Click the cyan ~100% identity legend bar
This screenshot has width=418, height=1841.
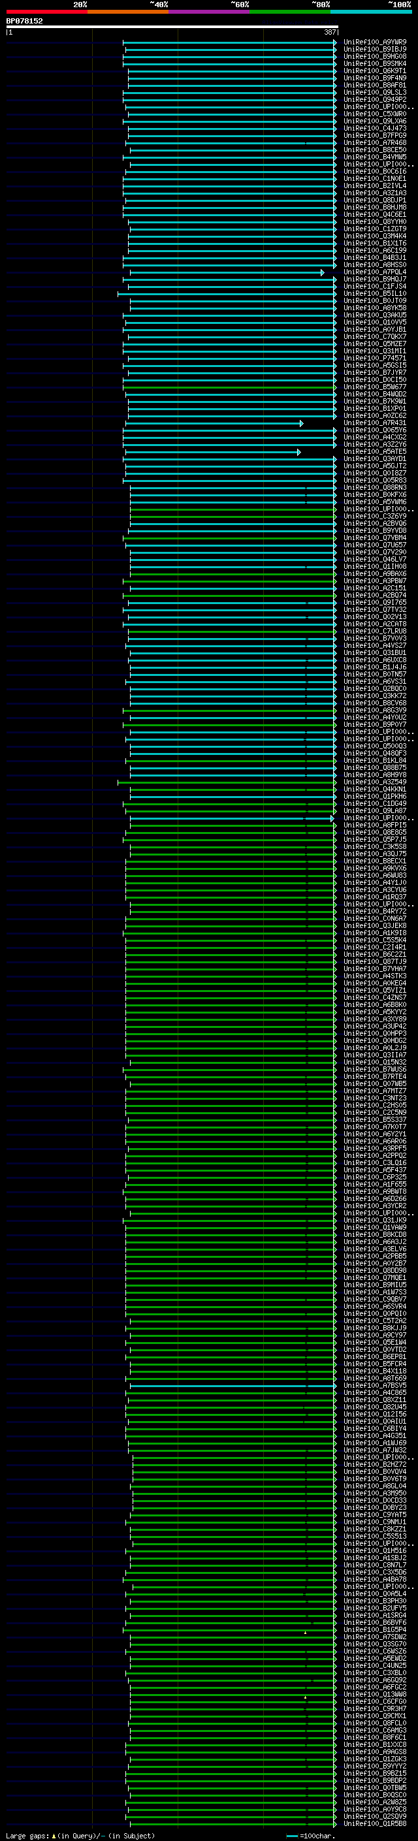pos(371,12)
